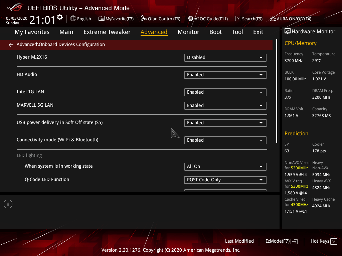Image resolution: width=342 pixels, height=256 pixels.
Task: Open the working state LED dropdown
Action: pyautogui.click(x=225, y=167)
